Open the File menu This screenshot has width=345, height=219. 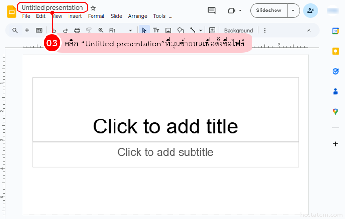click(26, 16)
